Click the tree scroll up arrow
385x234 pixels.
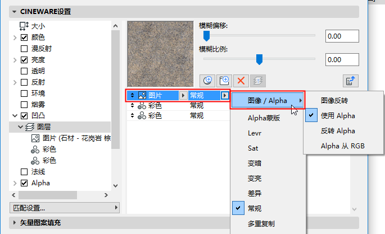point(116,26)
